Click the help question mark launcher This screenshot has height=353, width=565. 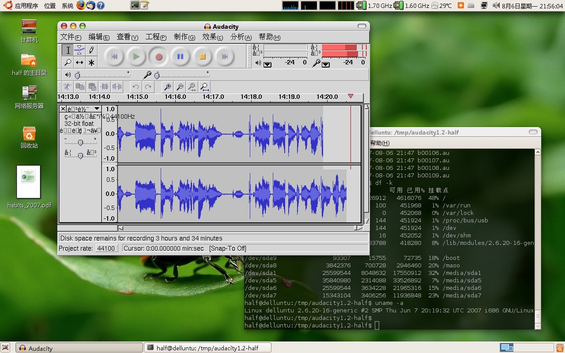pyautogui.click(x=101, y=5)
